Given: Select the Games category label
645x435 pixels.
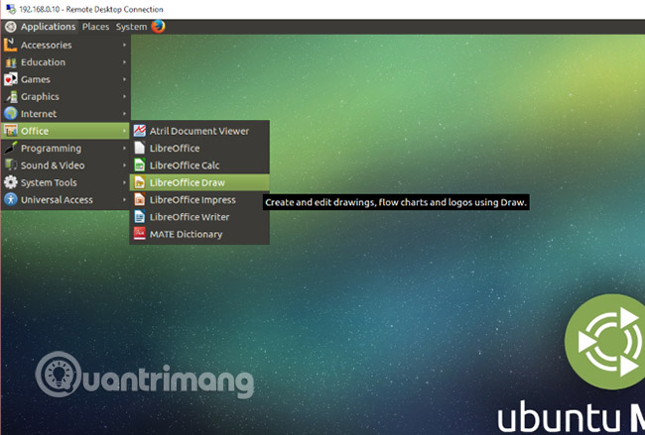Looking at the screenshot, I should pyautogui.click(x=36, y=79).
